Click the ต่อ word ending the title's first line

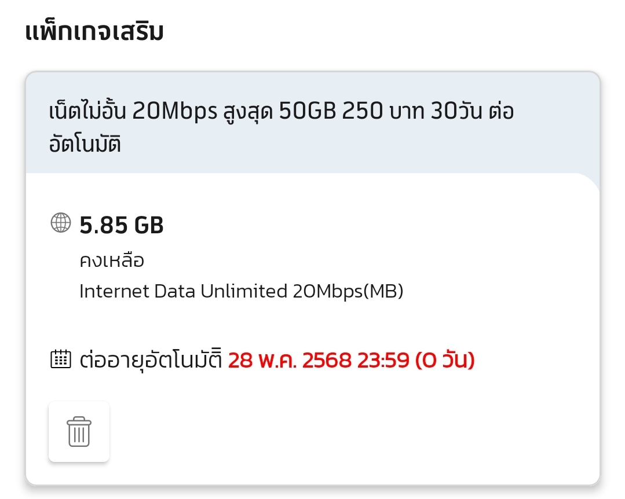point(501,109)
